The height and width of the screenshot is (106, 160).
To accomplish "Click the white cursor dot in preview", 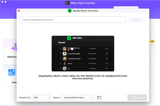I will [72, 49].
